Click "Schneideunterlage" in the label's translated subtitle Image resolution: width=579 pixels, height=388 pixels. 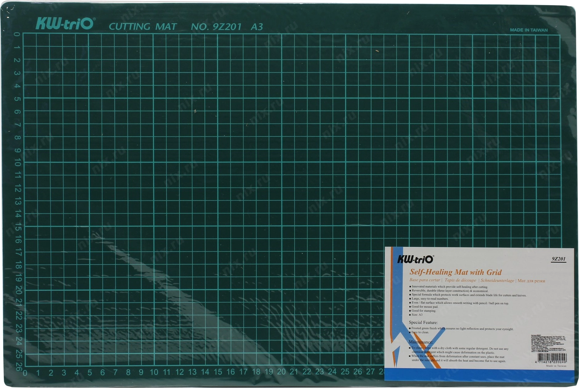[497, 281]
